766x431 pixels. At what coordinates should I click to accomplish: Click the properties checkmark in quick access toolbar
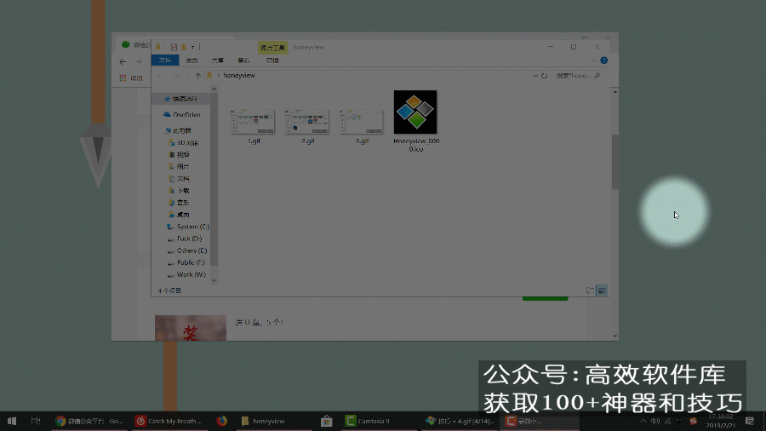point(174,46)
